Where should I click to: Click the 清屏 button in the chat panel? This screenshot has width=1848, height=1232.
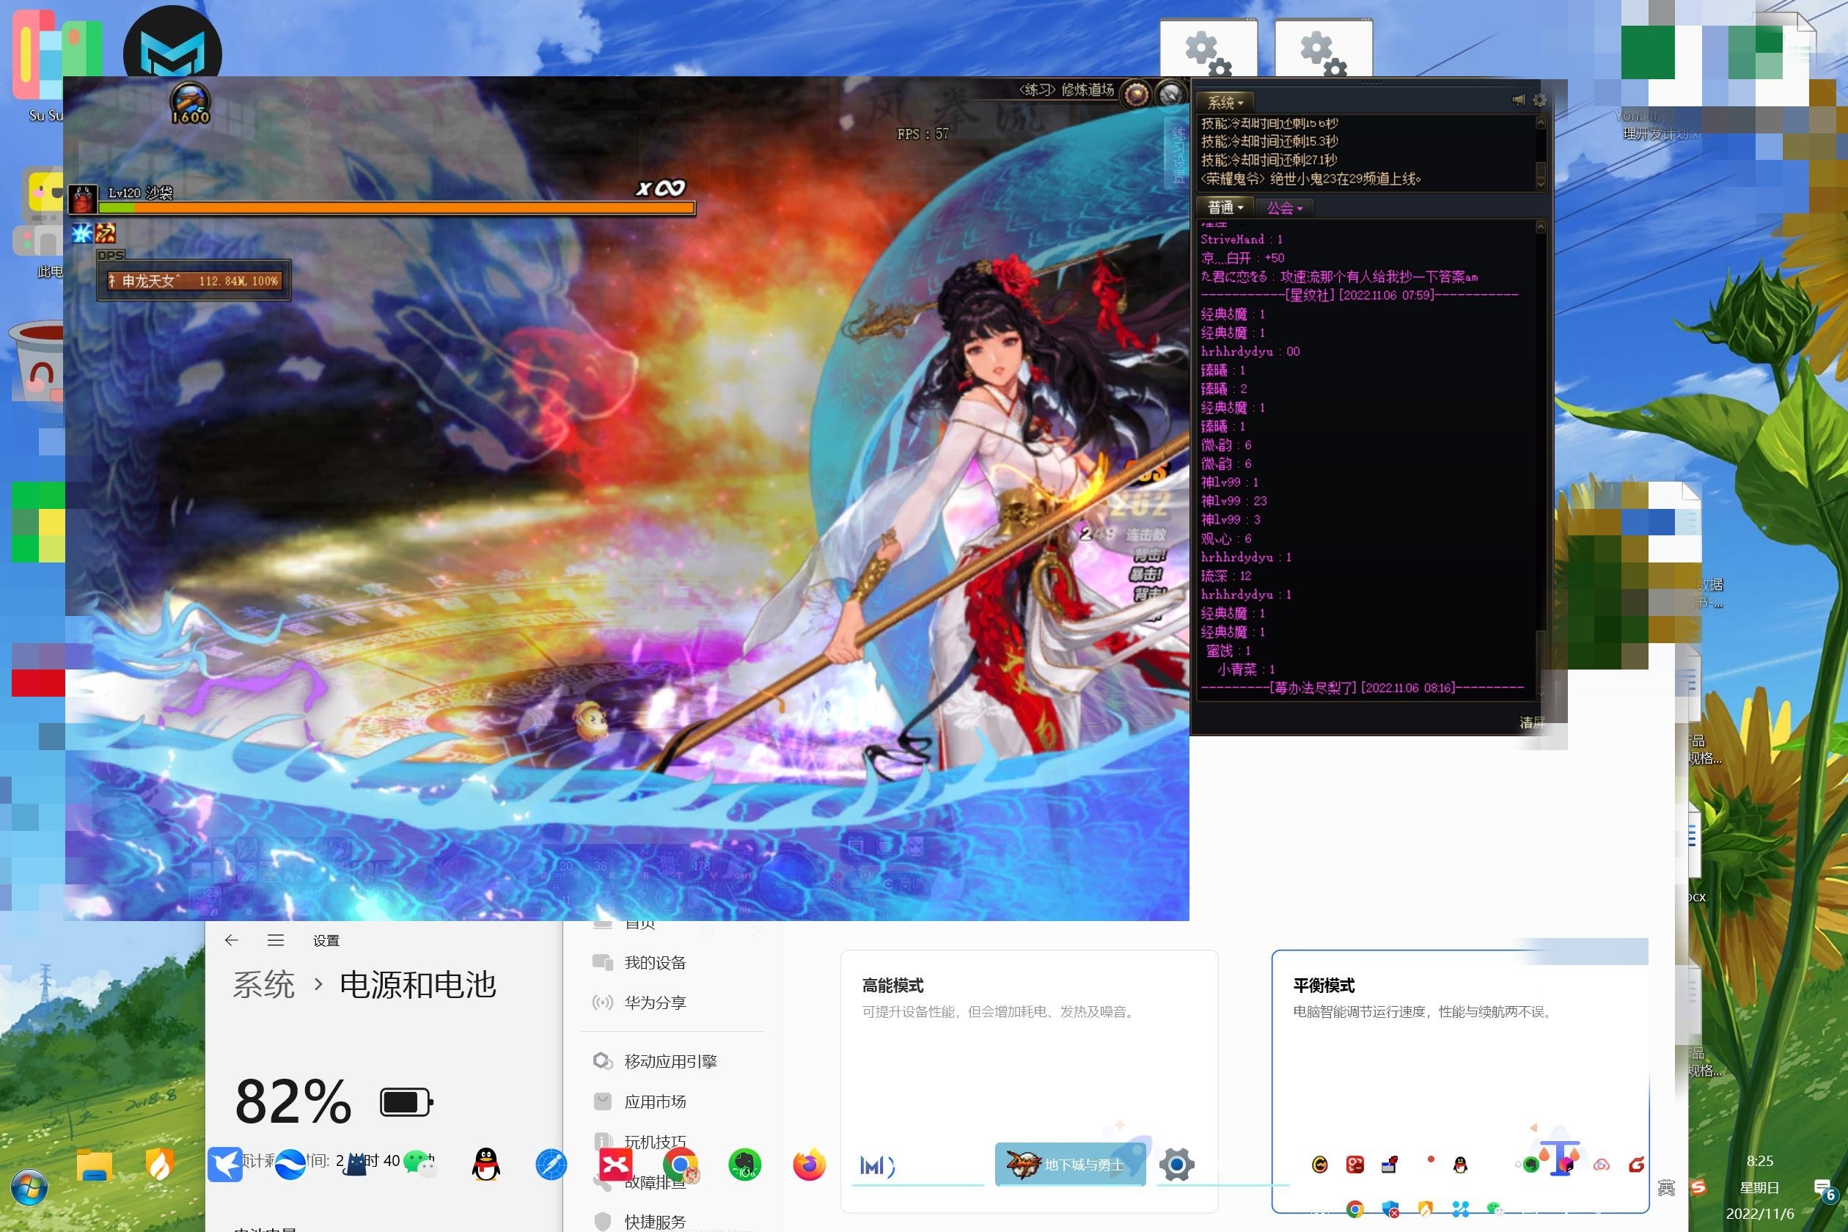[x=1531, y=722]
